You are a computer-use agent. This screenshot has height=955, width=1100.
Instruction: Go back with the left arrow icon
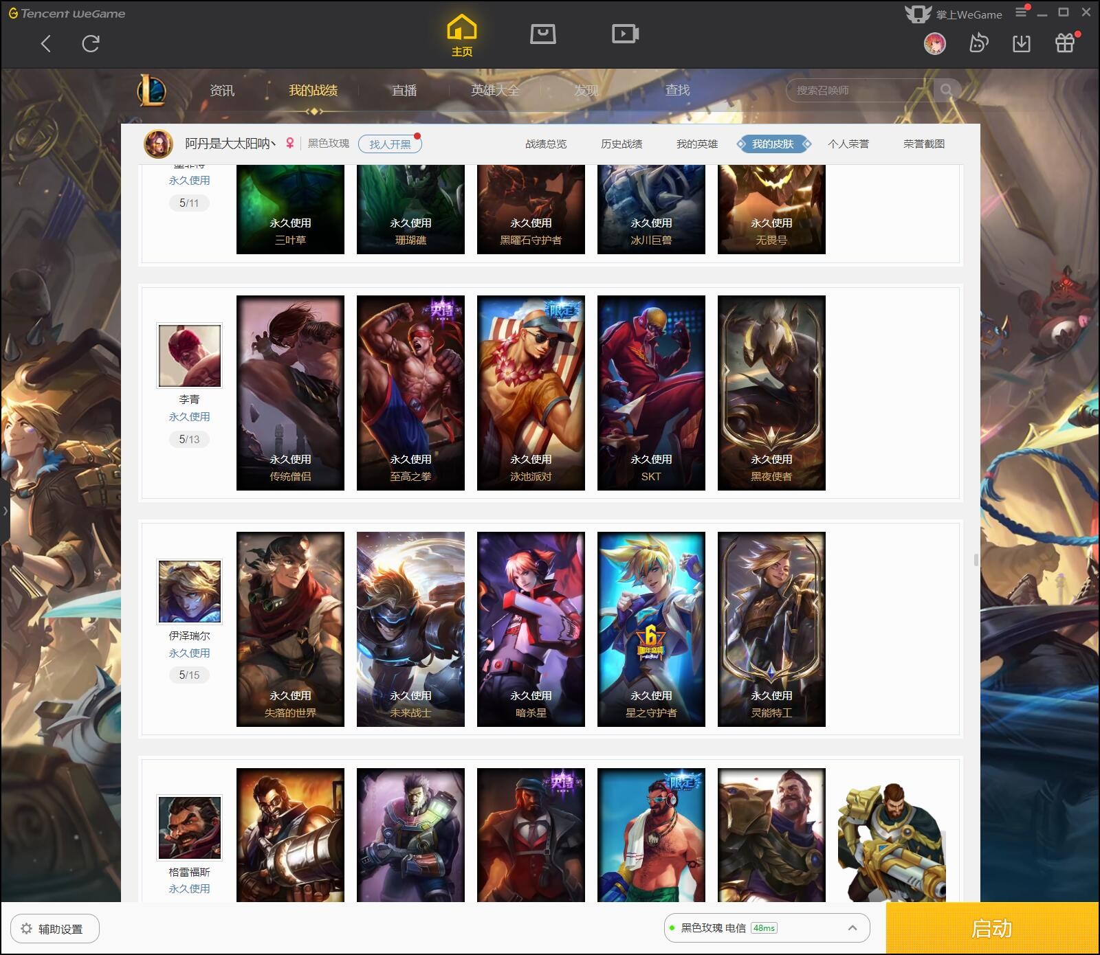pos(46,44)
